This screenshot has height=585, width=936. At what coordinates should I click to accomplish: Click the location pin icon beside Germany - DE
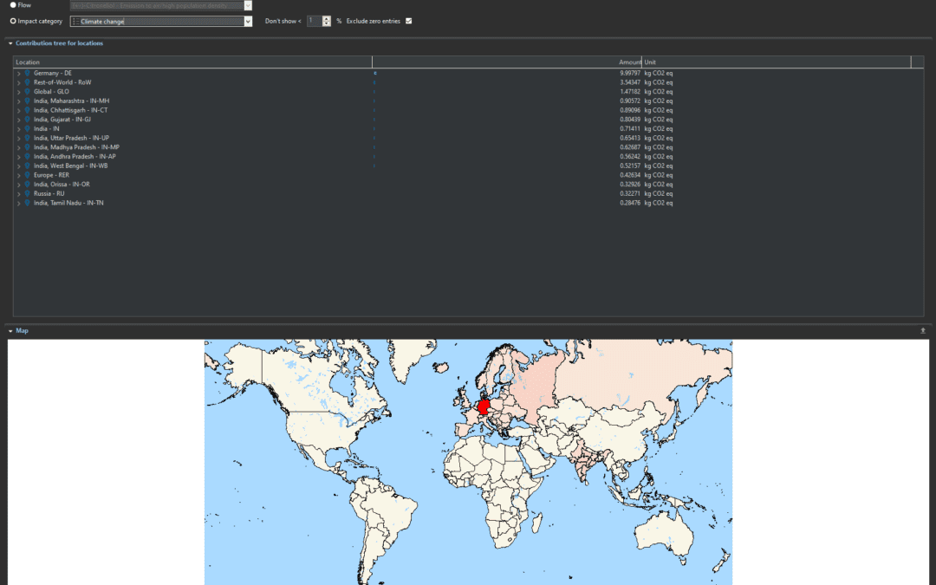(27, 74)
